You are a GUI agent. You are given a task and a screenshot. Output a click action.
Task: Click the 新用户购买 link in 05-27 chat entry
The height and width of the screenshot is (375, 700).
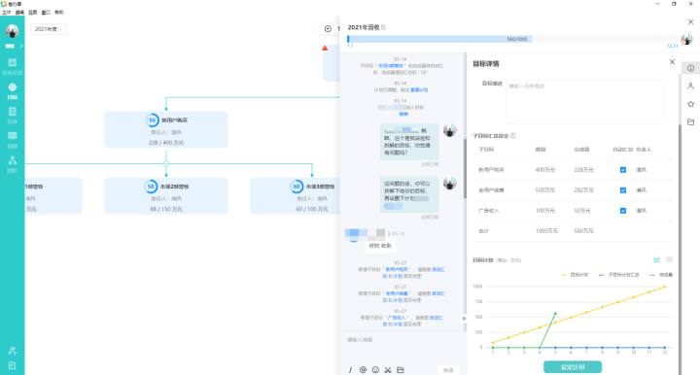(x=398, y=269)
